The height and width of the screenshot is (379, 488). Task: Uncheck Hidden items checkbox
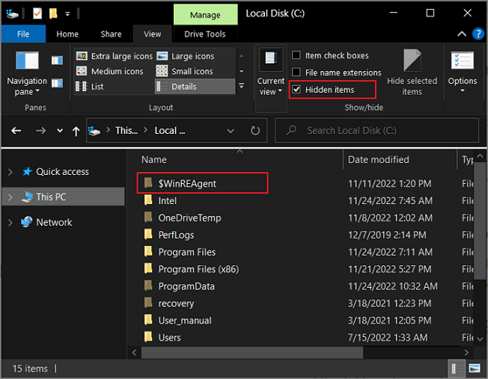(x=296, y=90)
